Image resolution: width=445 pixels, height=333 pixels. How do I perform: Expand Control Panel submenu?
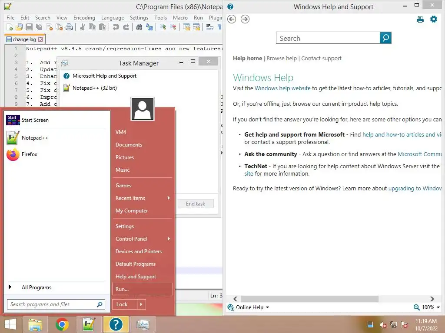click(143, 239)
